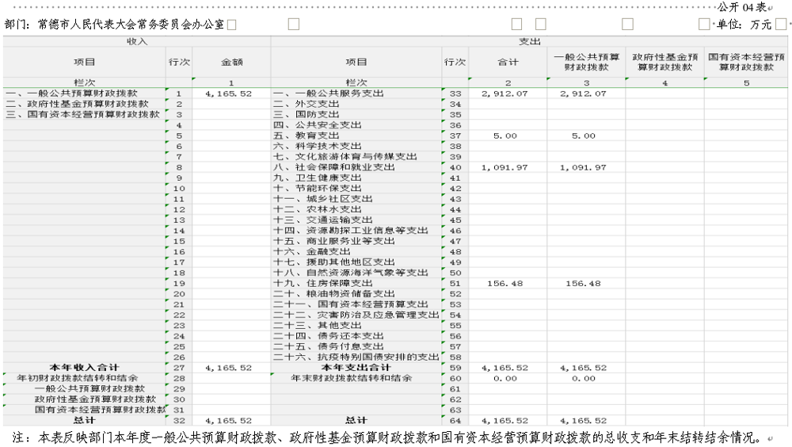The width and height of the screenshot is (792, 447).
Task: Click the 十九、住房保障支出 row label
Action: [323, 284]
